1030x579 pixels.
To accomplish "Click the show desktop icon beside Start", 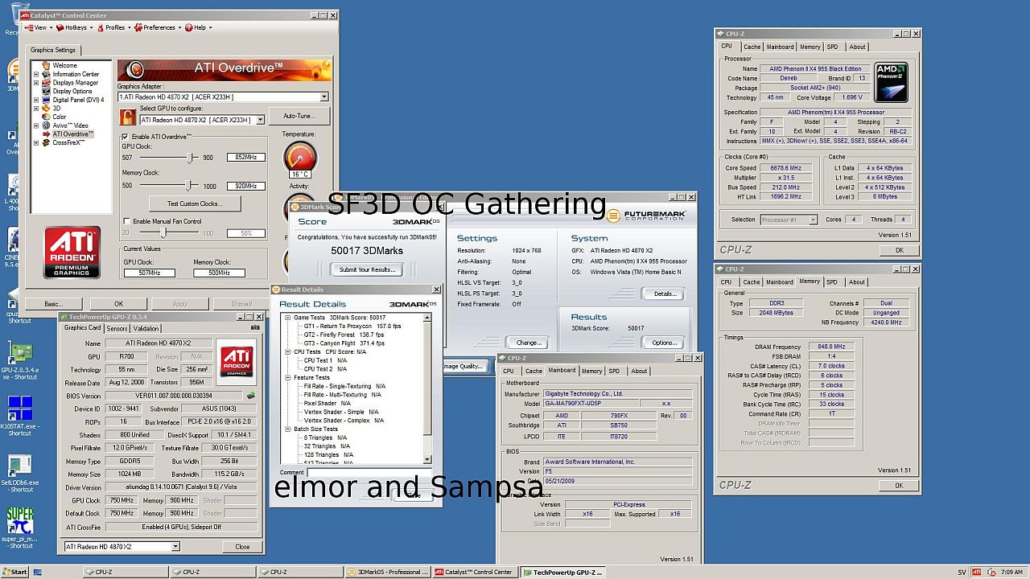I will click(x=39, y=572).
